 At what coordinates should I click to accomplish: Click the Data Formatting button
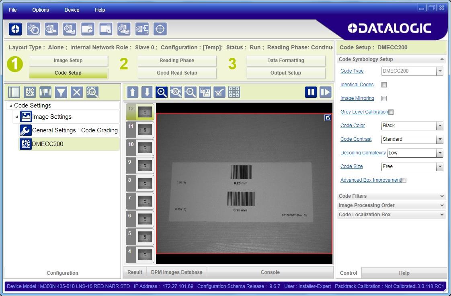pyautogui.click(x=286, y=61)
